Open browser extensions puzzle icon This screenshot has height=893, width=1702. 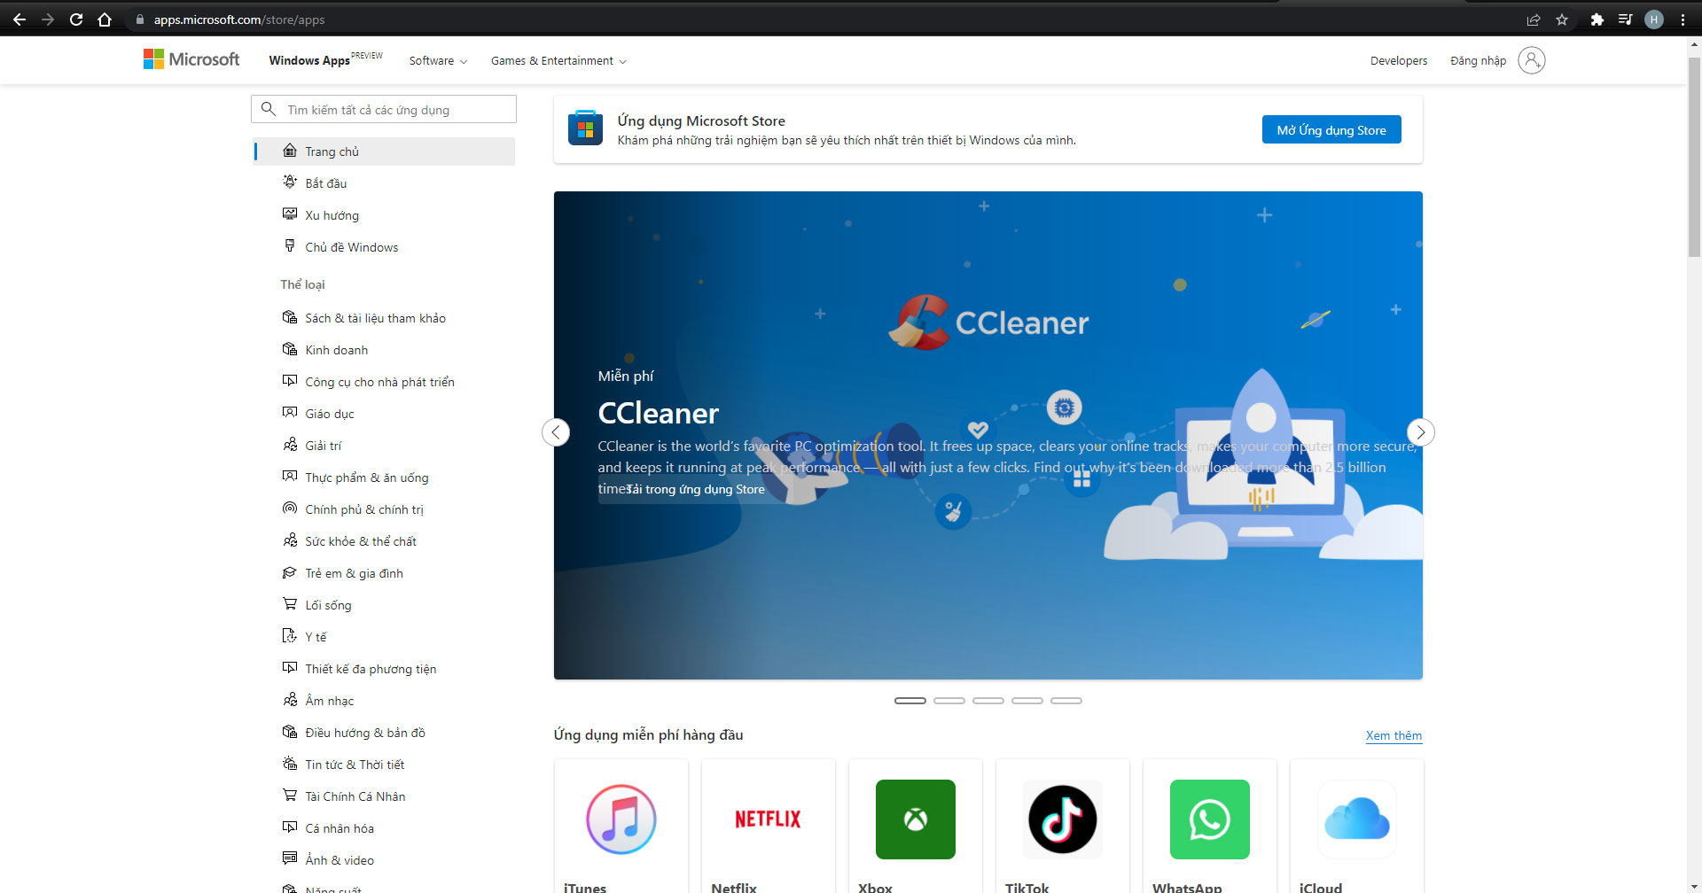point(1597,19)
